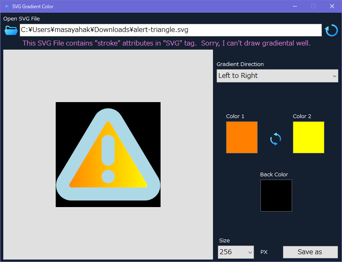Image resolution: width=342 pixels, height=262 pixels.
Task: Minimize the SVG Gradient Color window
Action: pos(295,6)
